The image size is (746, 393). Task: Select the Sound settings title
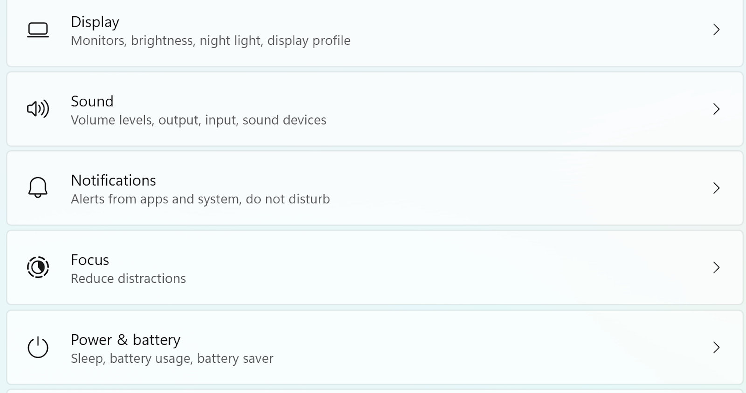(92, 101)
